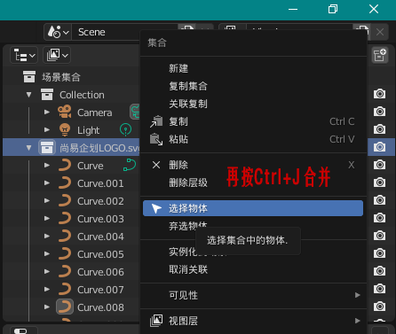Select the Light object data icon
Viewport: 396px width, 334px height.
(x=125, y=129)
